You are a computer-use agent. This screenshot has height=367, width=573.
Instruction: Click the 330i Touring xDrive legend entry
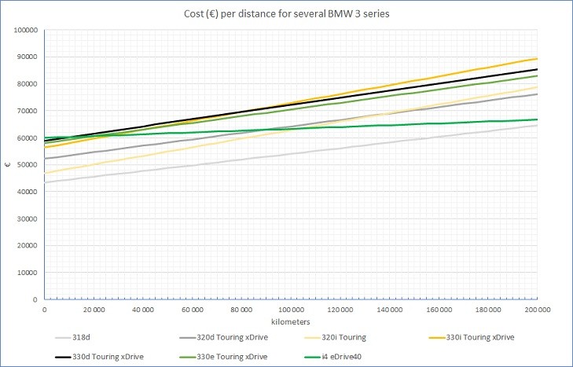tap(472, 337)
